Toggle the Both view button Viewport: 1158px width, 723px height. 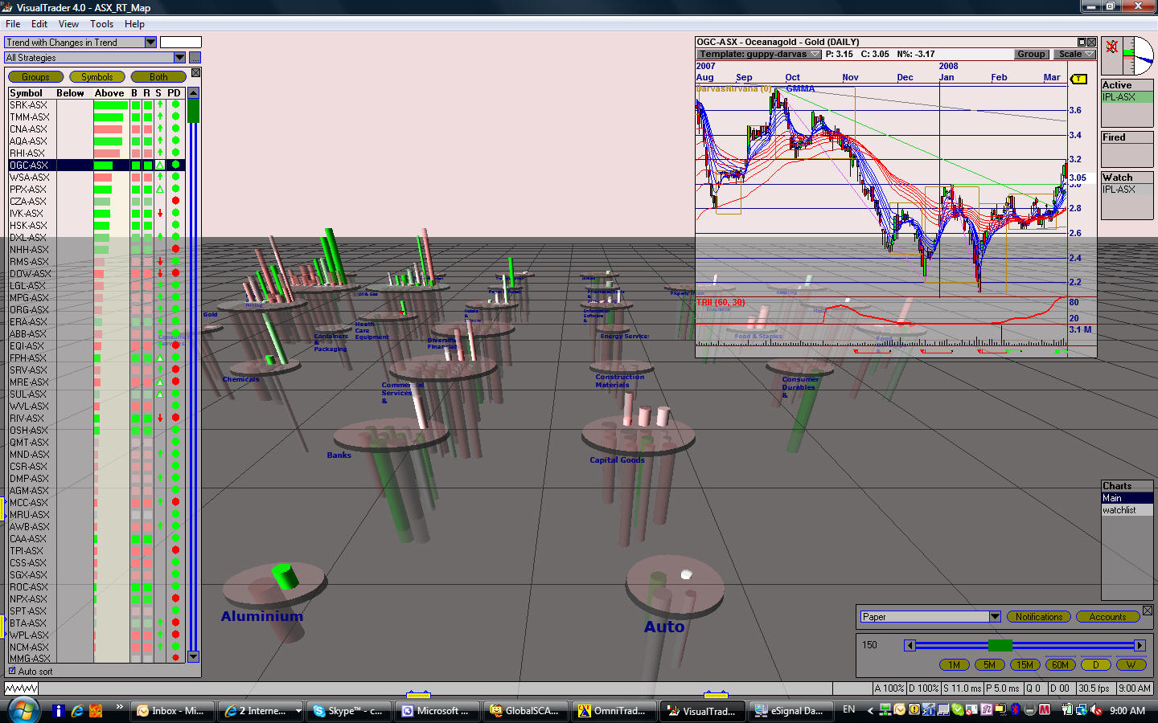(x=158, y=77)
